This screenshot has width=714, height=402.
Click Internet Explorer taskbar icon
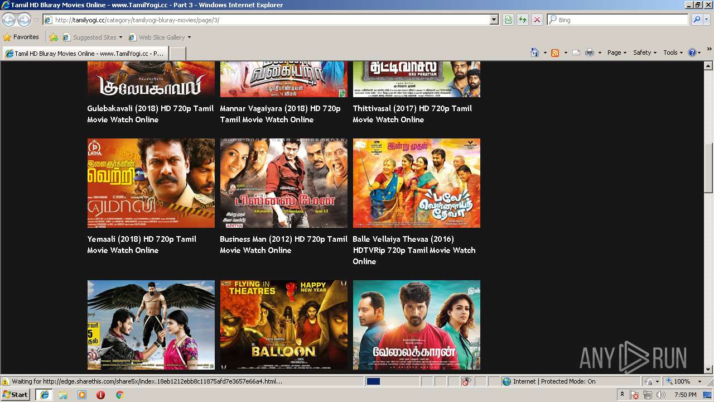[x=45, y=395]
